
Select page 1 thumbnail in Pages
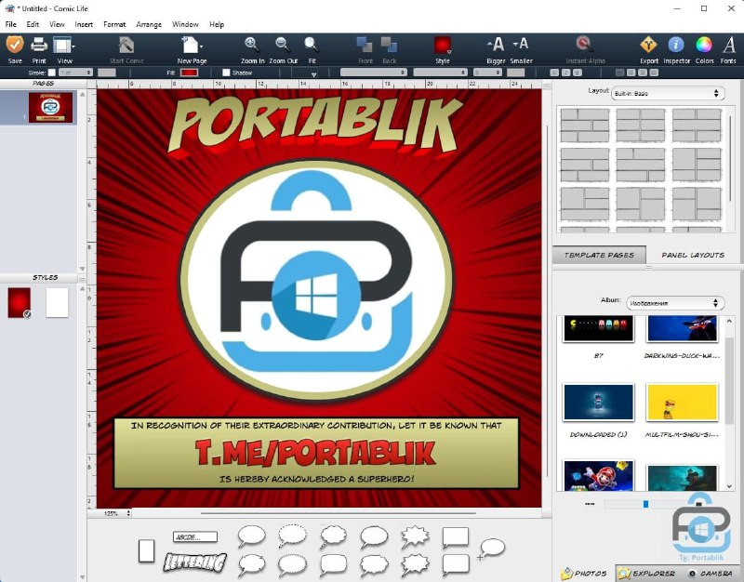(x=50, y=107)
